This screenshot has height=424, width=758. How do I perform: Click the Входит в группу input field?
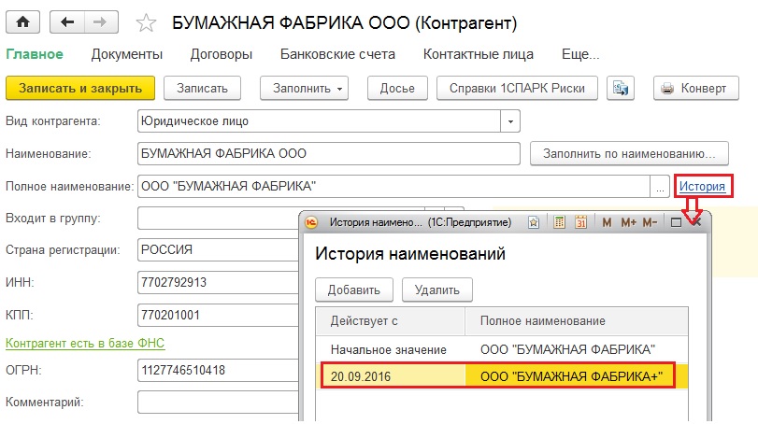218,219
